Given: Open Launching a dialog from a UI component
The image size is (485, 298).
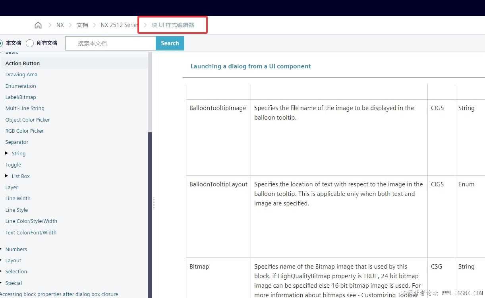Looking at the screenshot, I should (x=251, y=66).
